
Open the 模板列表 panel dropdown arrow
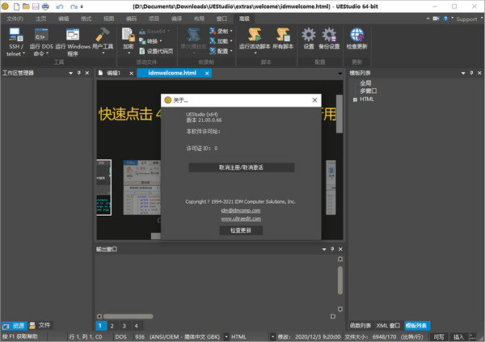(463, 73)
